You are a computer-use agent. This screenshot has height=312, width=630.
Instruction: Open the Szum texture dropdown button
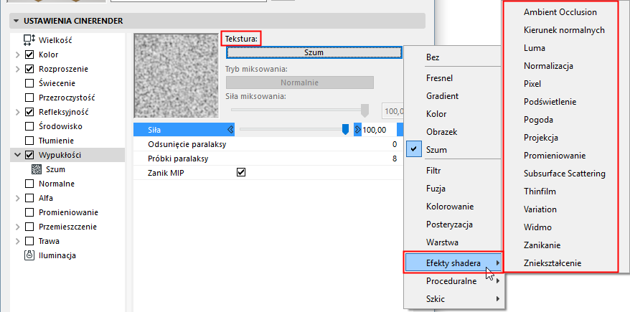coord(314,52)
